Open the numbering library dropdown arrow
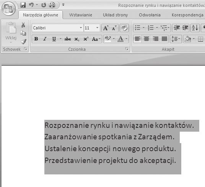The image size is (205, 187). pos(157,27)
